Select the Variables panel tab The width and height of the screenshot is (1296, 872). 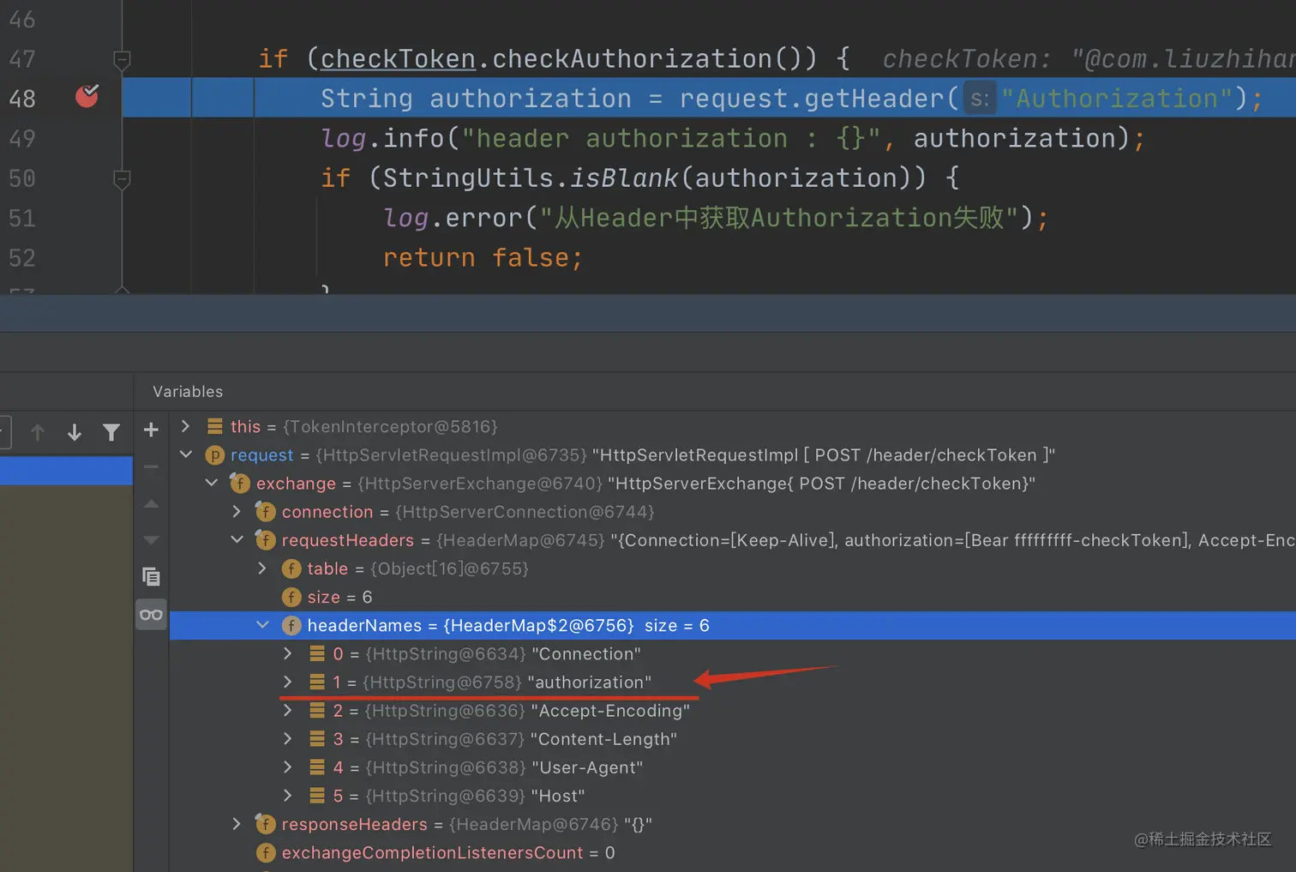188,392
